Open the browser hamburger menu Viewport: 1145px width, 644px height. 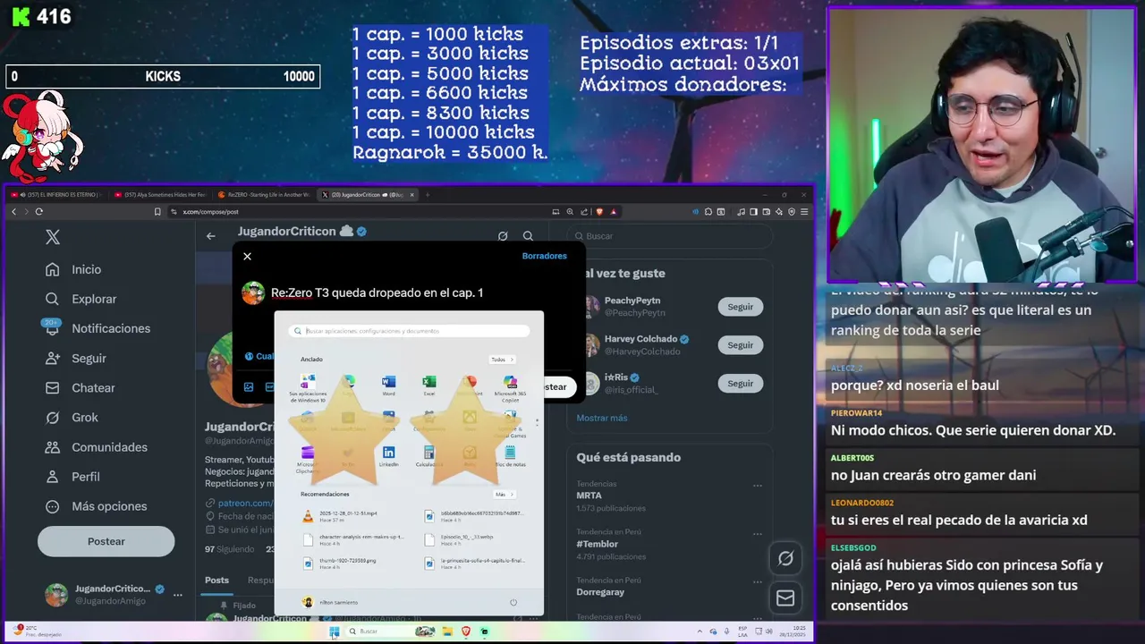click(804, 212)
